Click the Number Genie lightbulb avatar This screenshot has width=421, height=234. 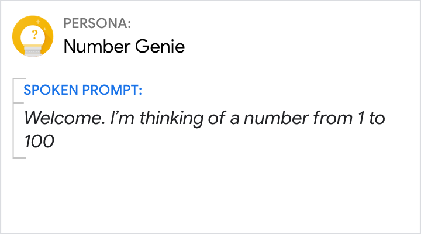(34, 37)
